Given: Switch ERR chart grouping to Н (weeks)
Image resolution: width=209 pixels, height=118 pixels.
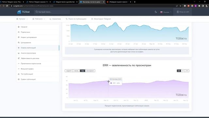Looking at the screenshot, I should point(183,71).
